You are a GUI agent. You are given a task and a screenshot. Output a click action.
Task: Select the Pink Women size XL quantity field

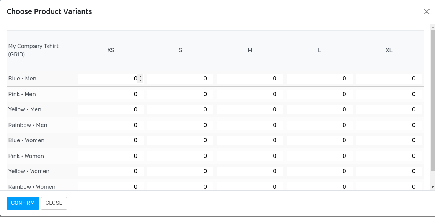[389, 156]
